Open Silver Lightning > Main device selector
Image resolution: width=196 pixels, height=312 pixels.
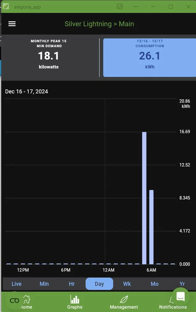coord(99,24)
